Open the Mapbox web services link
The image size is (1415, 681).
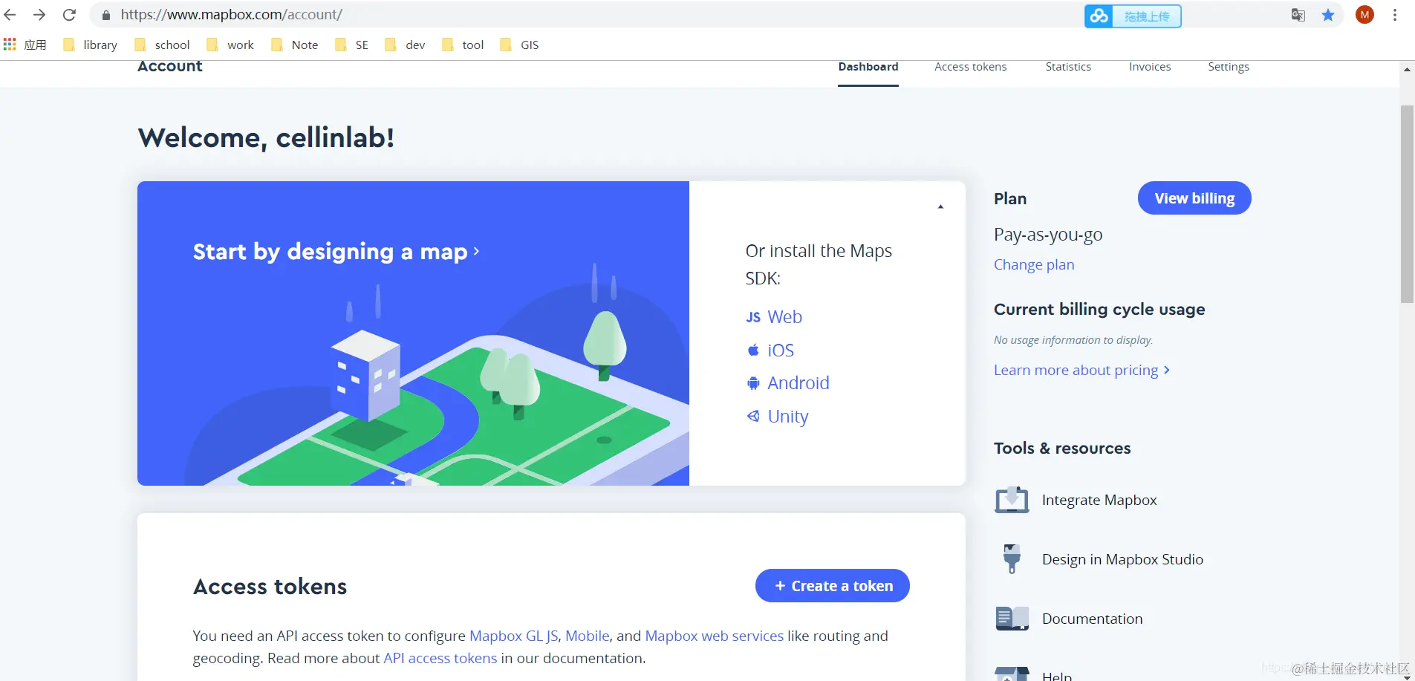coord(715,636)
